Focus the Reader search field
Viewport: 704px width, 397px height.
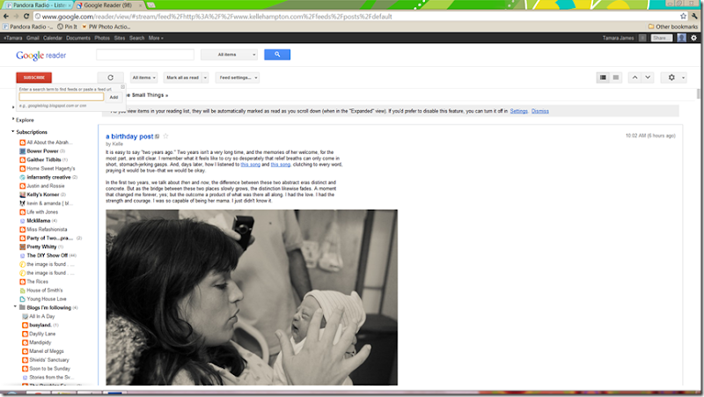145,55
